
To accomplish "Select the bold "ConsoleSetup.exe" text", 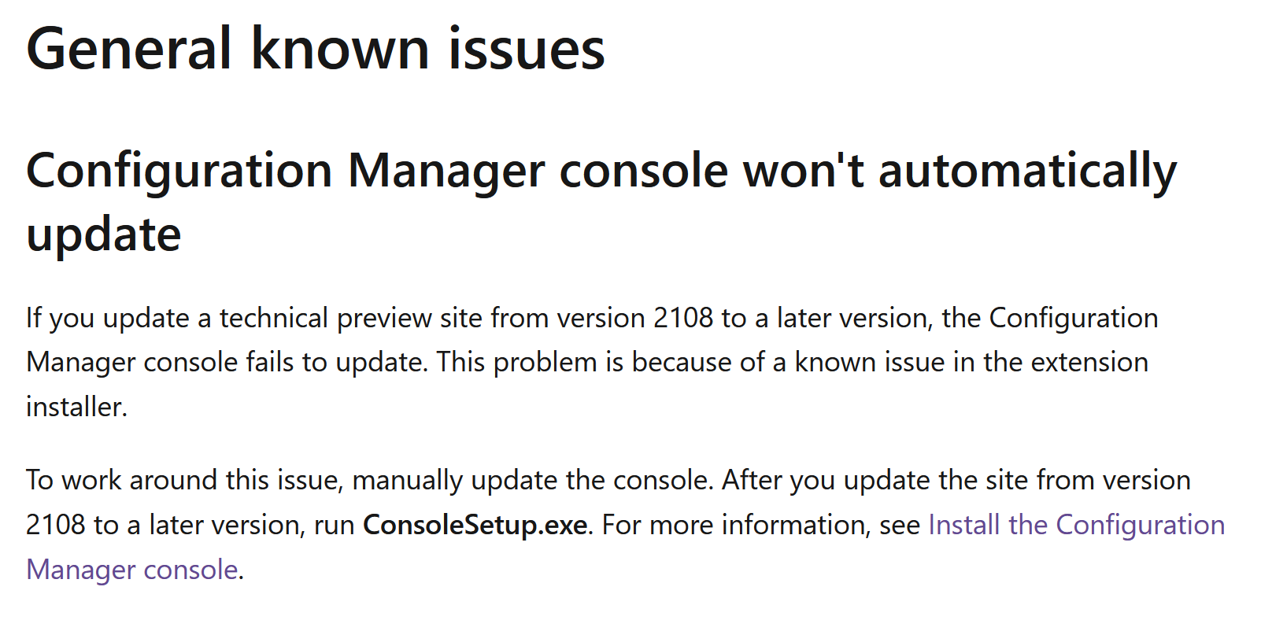I will [475, 525].
